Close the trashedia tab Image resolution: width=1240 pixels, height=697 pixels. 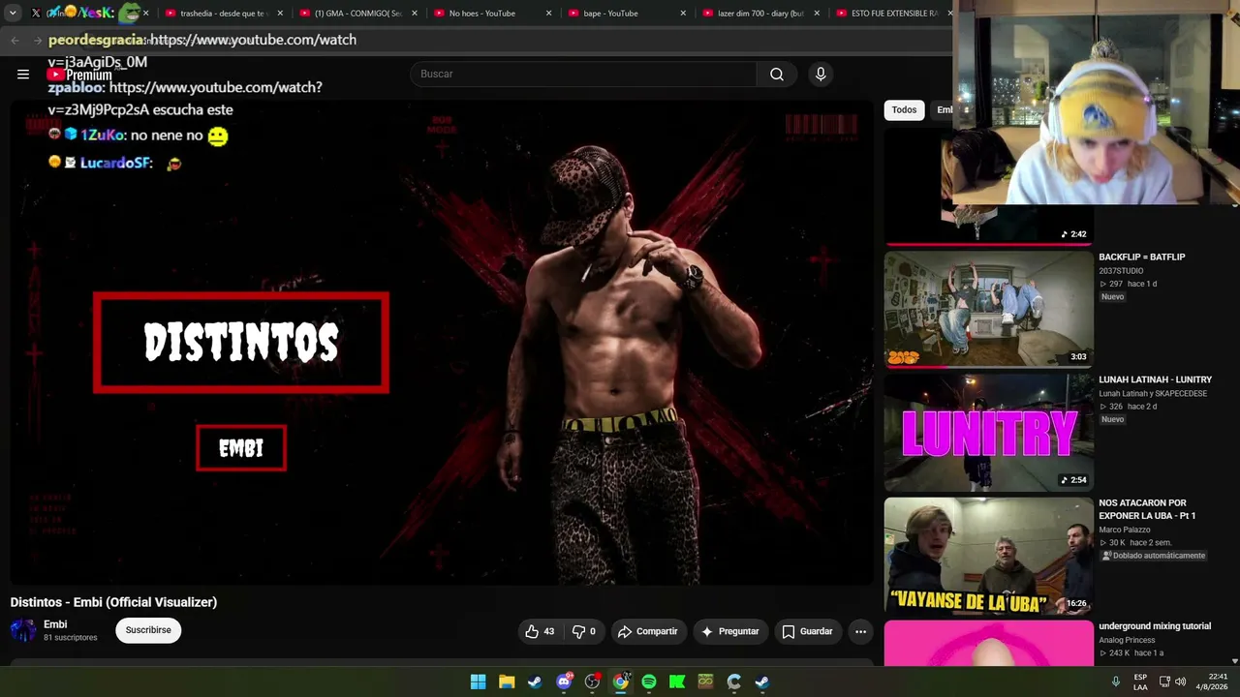coord(281,14)
